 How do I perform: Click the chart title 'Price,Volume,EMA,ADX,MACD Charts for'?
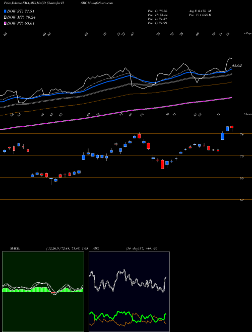click(33, 3)
